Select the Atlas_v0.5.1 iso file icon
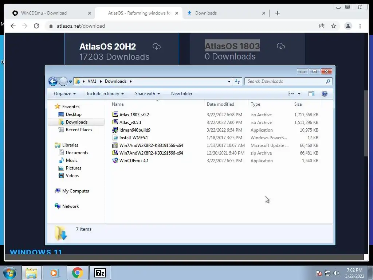 pos(115,122)
